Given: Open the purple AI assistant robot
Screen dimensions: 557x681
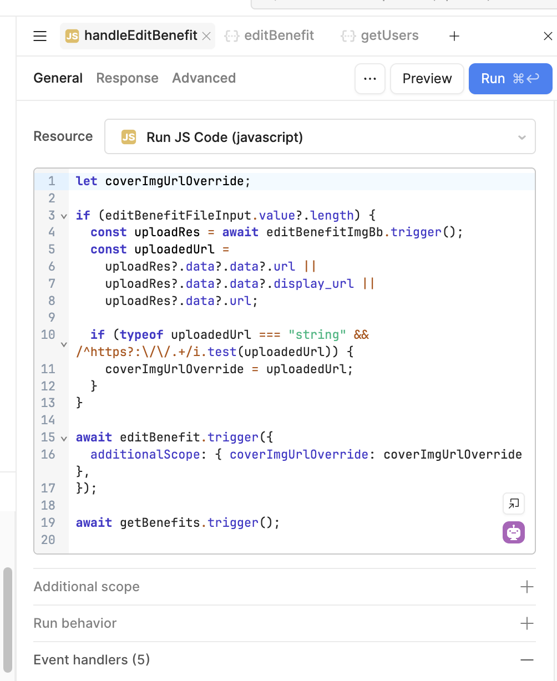Looking at the screenshot, I should [x=514, y=532].
